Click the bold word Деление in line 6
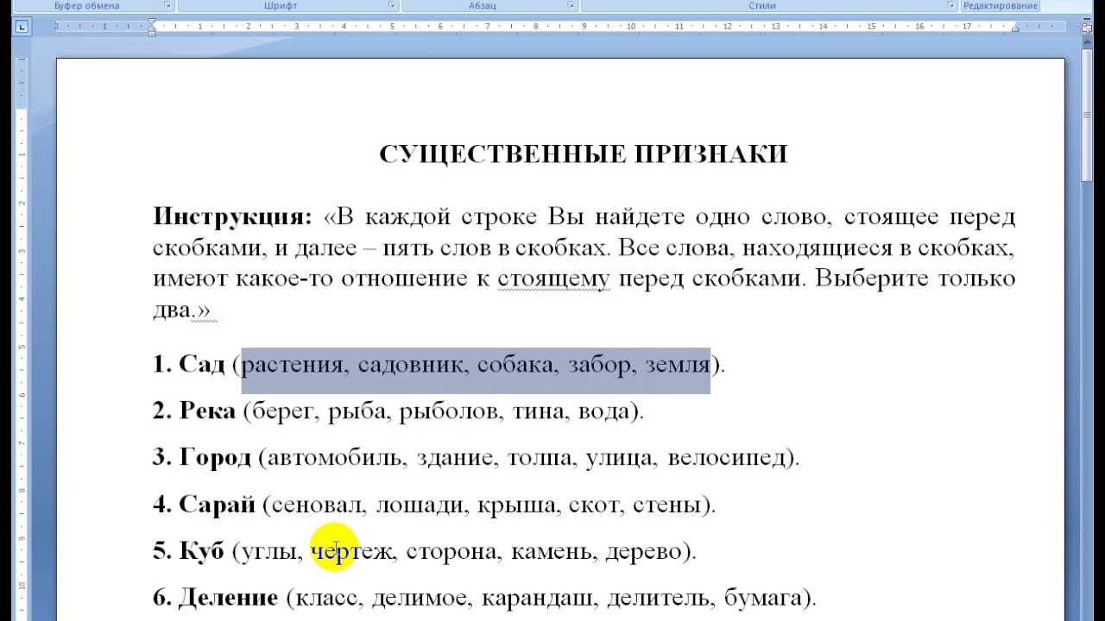Screen dimensions: 1105x621 (228, 597)
